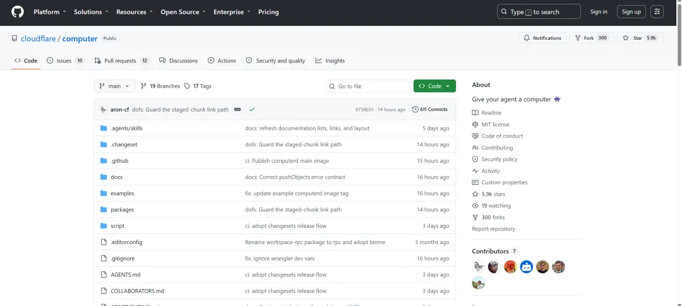Click the packages folder icon

(104, 209)
